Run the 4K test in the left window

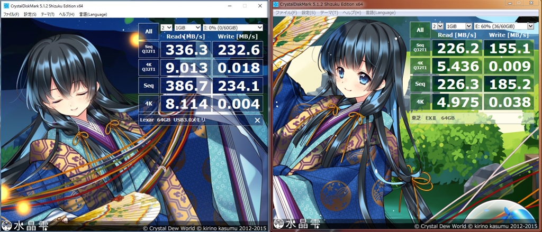click(x=149, y=103)
